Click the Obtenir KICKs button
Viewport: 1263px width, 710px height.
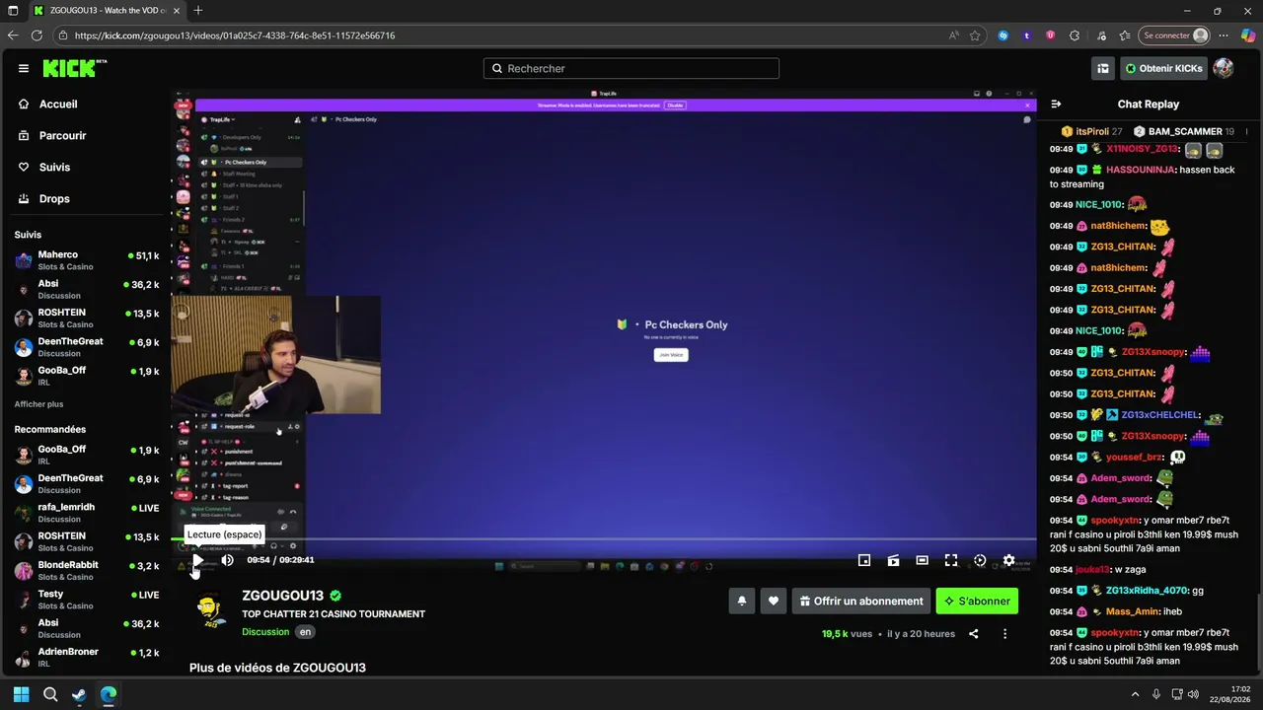(x=1163, y=68)
